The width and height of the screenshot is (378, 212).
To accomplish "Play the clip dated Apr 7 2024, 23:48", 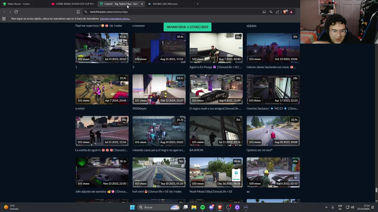I will pyautogui.click(x=102, y=90).
